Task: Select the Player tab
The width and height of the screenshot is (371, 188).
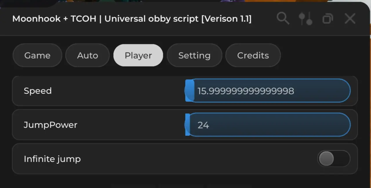Action: (138, 55)
